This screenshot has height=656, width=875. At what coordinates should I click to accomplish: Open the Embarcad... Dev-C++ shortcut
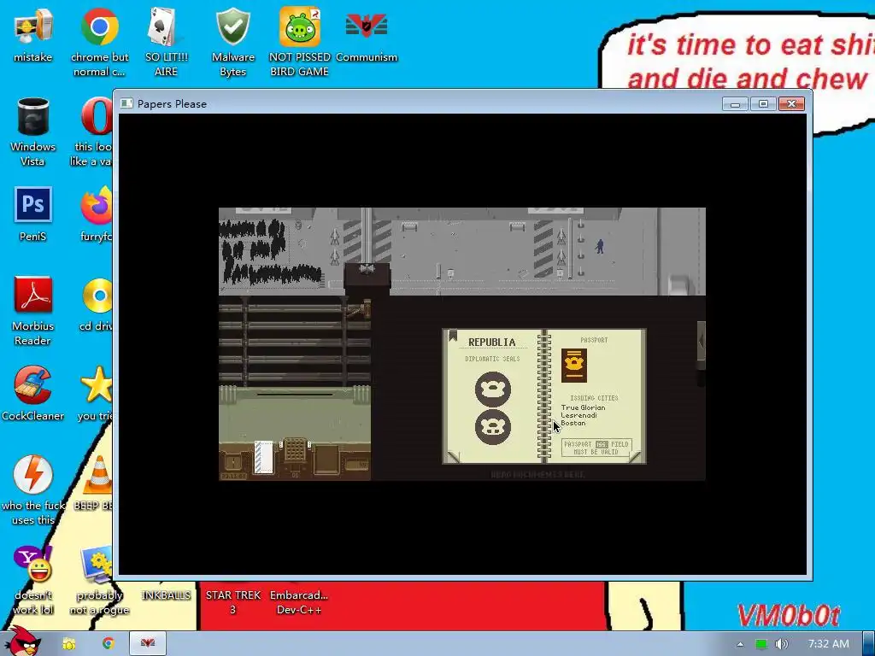tap(299, 602)
